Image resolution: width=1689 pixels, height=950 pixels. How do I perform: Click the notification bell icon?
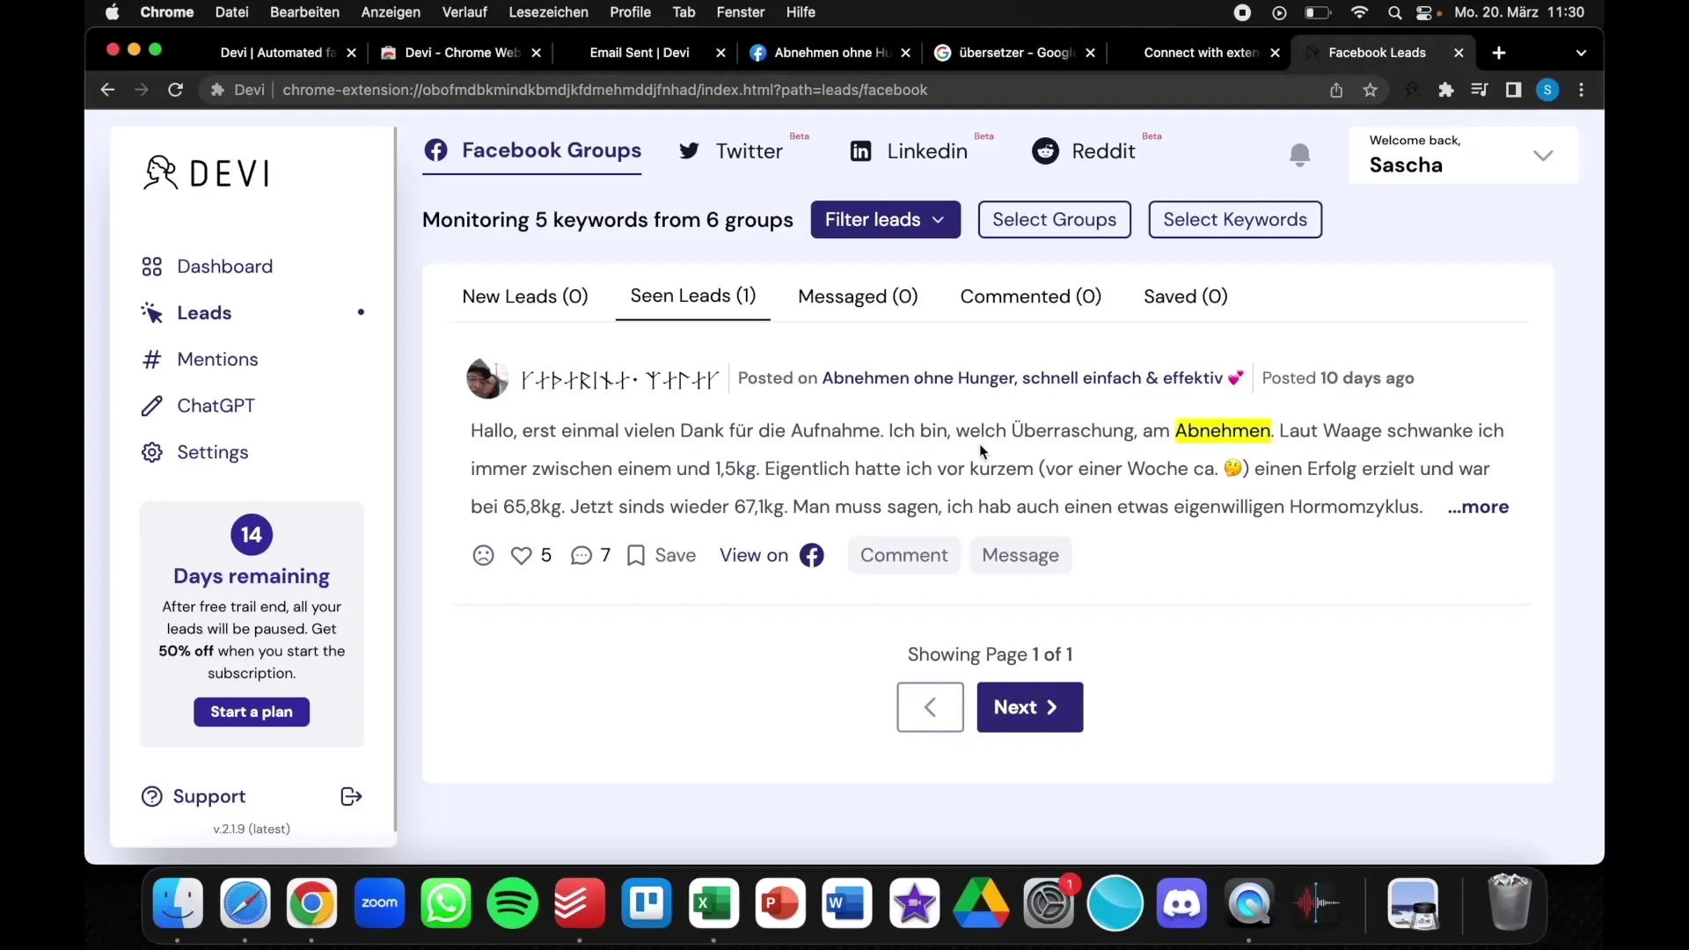pos(1299,155)
